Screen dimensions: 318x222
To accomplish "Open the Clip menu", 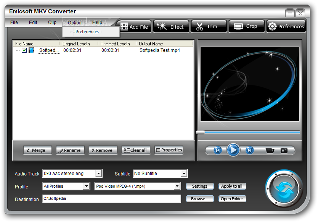I will tap(52, 23).
